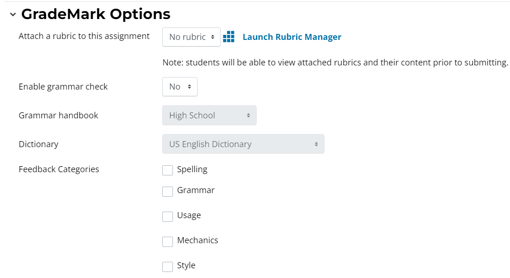Click the Spelling checkbox label

pyautogui.click(x=192, y=169)
